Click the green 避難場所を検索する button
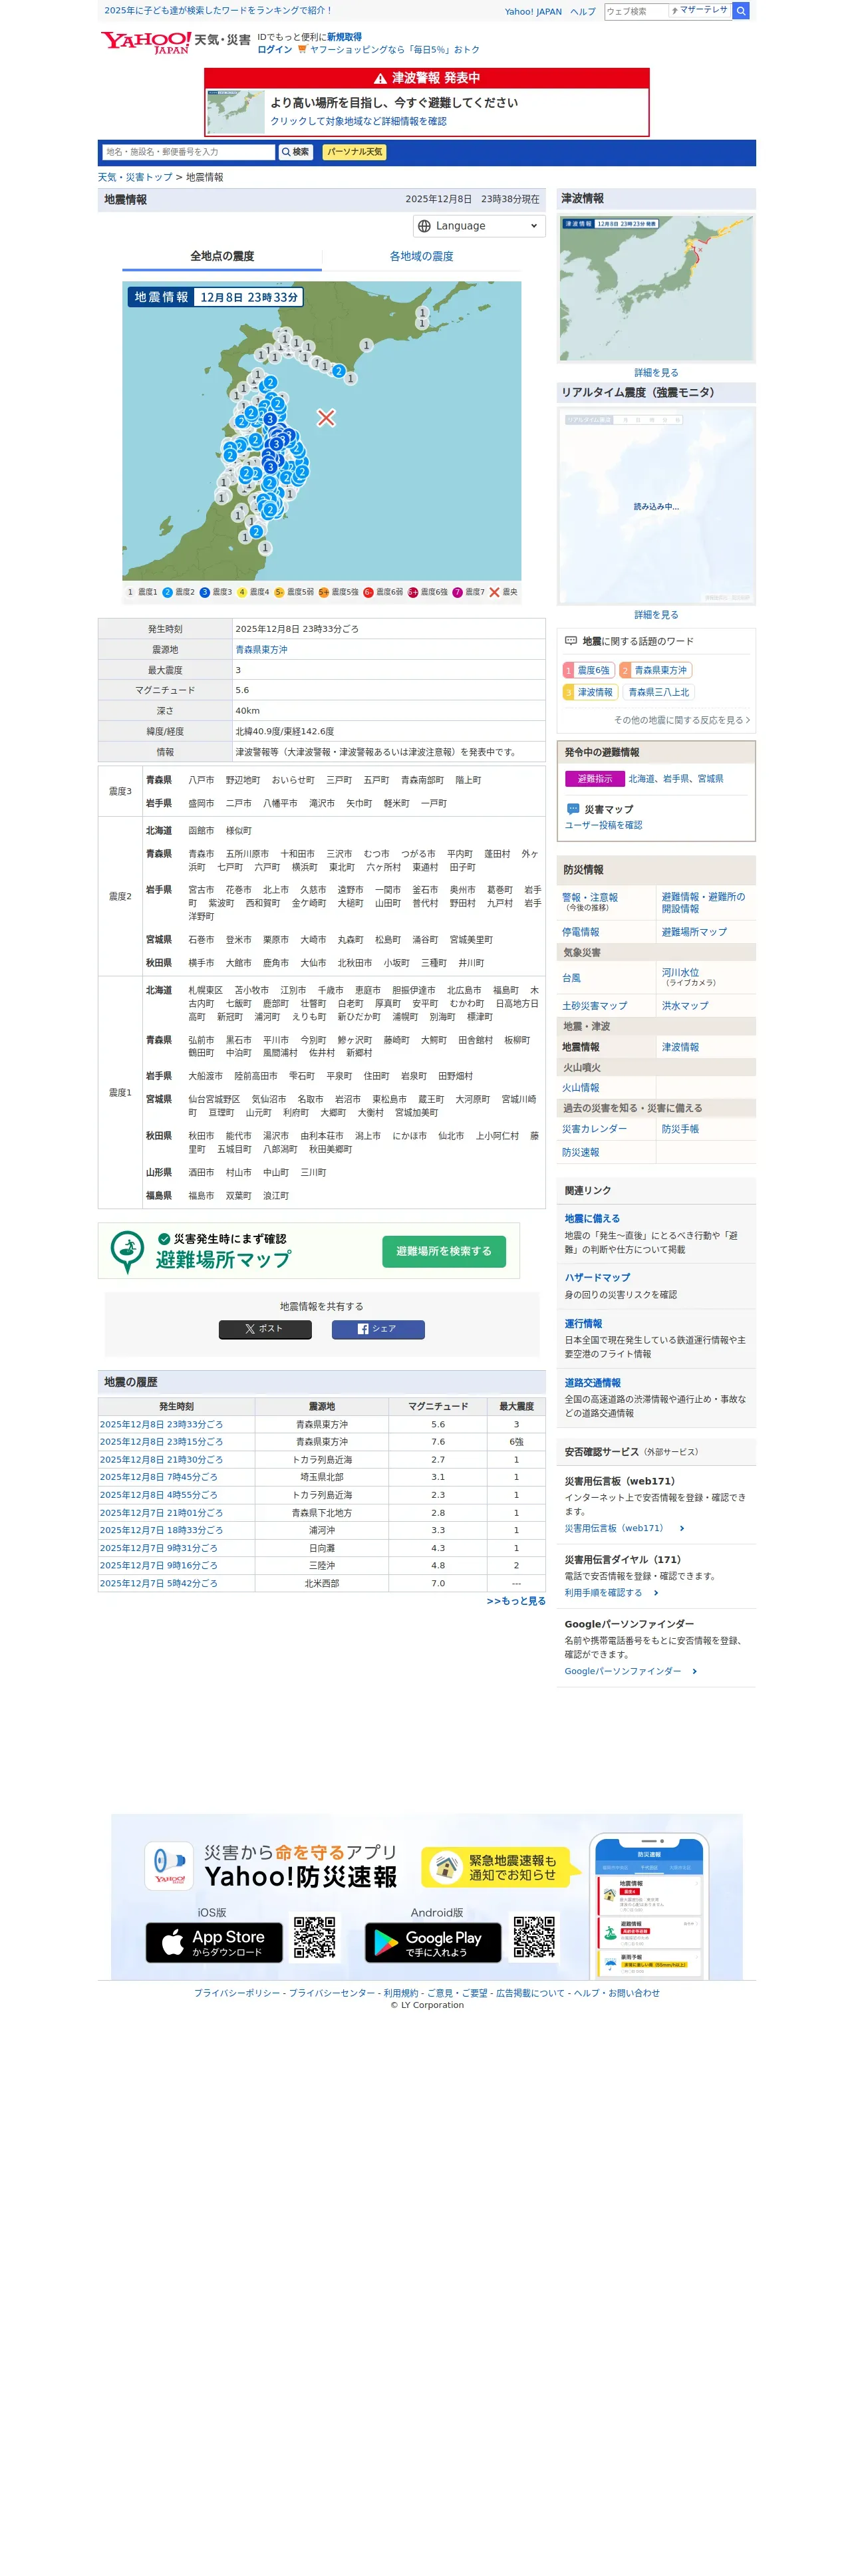The height and width of the screenshot is (2562, 854). (444, 1251)
